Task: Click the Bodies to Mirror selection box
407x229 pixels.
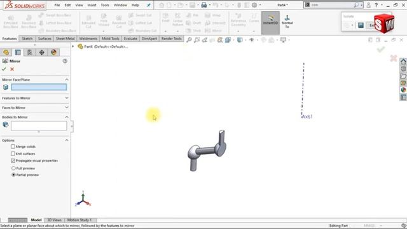Action: 39,126
